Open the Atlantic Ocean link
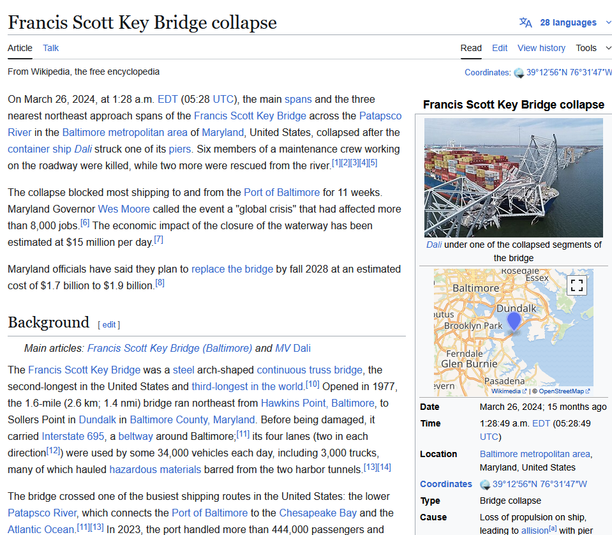The height and width of the screenshot is (535, 612). 41,529
